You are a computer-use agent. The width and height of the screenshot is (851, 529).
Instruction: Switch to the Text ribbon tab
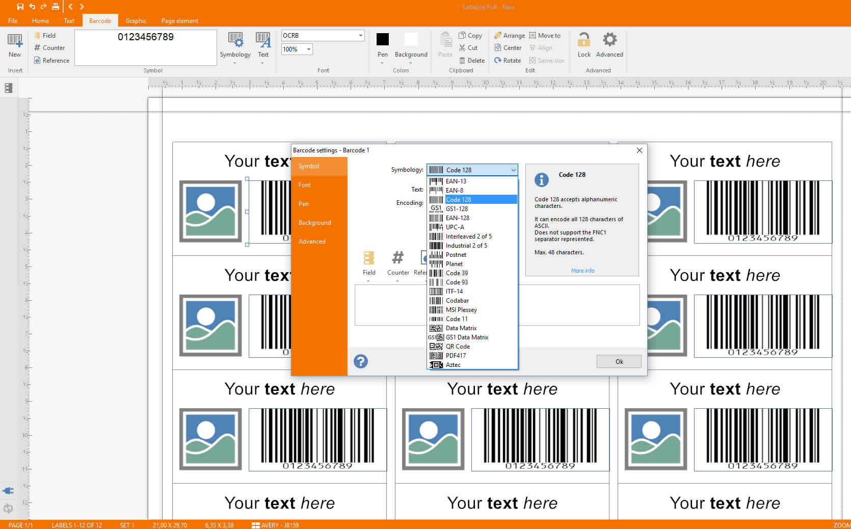tap(69, 21)
